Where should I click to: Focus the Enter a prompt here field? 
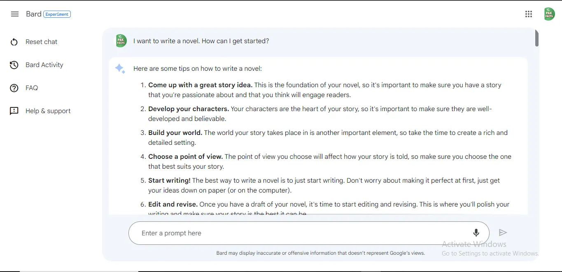point(309,233)
